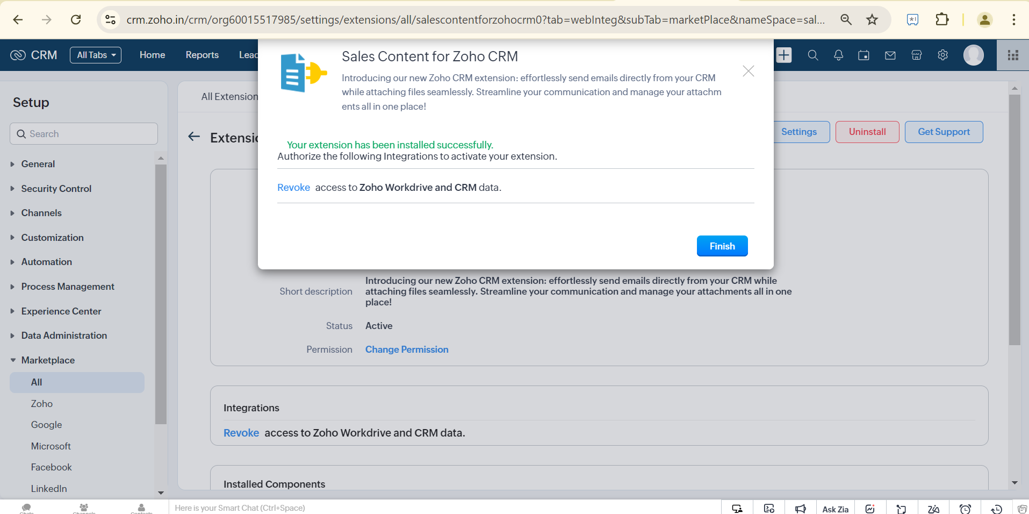Click the Uninstall button
Screen dimensions: 1029x514
click(867, 132)
